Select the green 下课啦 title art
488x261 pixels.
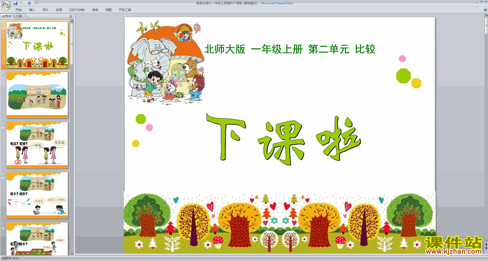click(283, 139)
